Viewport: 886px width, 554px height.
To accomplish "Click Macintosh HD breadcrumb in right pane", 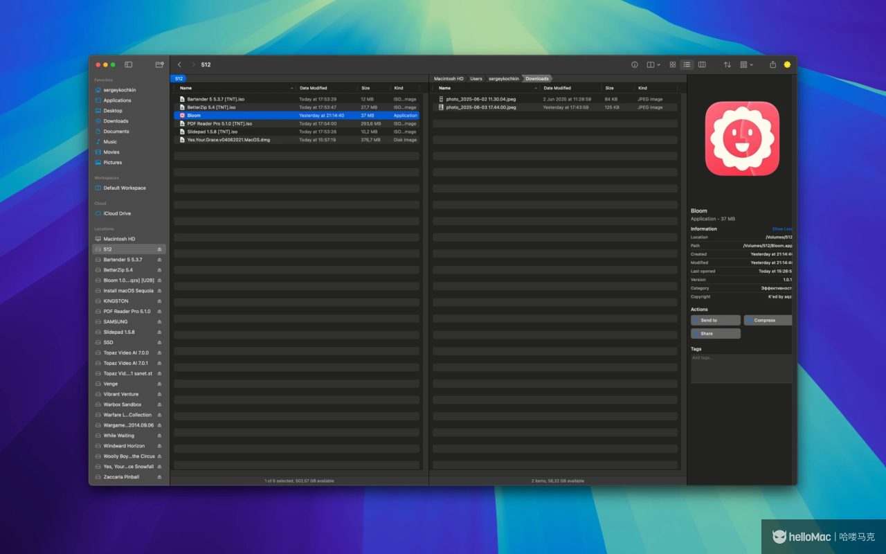I will 449,79.
